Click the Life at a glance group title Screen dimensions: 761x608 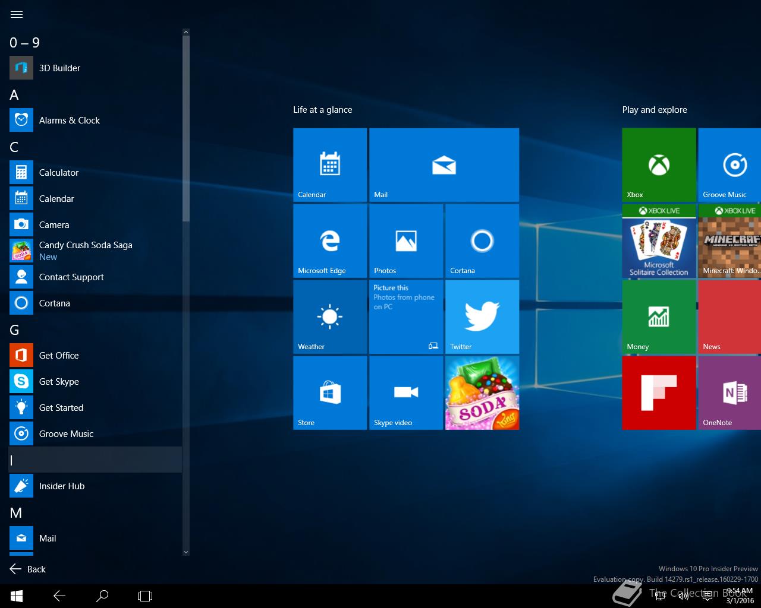323,110
